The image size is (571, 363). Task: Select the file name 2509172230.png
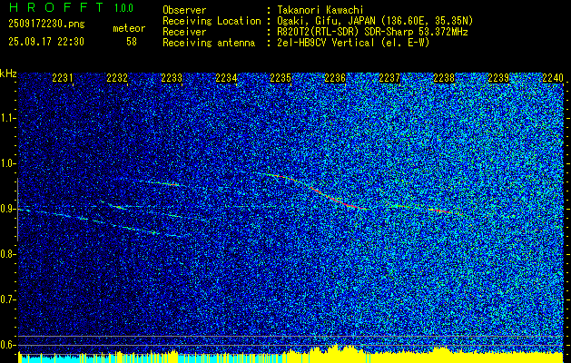coord(46,24)
